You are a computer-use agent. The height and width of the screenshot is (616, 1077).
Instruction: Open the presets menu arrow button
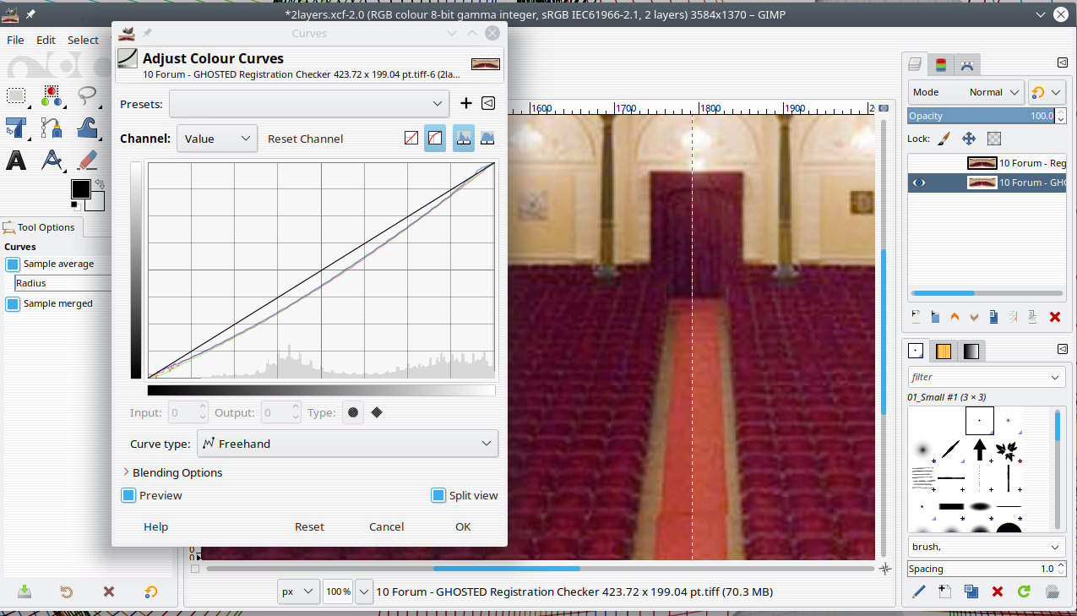[488, 103]
